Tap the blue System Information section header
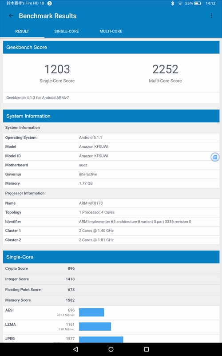 pyautogui.click(x=111, y=116)
